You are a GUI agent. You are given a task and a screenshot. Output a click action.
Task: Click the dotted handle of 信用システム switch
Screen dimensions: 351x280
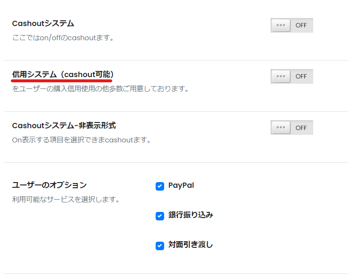click(281, 76)
